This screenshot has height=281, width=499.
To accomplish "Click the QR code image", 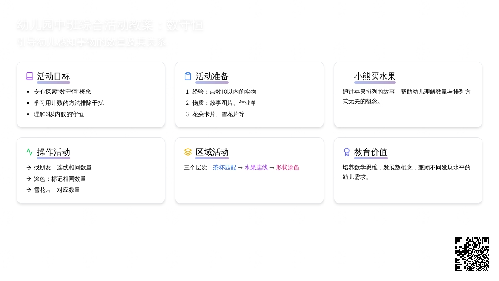I will coord(472,254).
